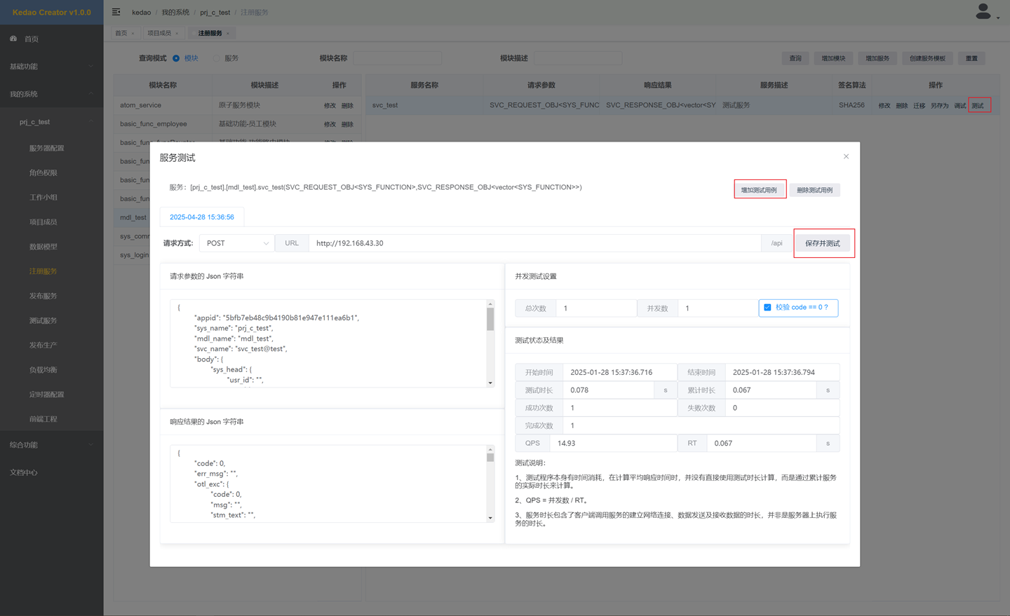This screenshot has width=1010, height=616.
Task: Open 前端工程 in sidebar
Action: (43, 419)
